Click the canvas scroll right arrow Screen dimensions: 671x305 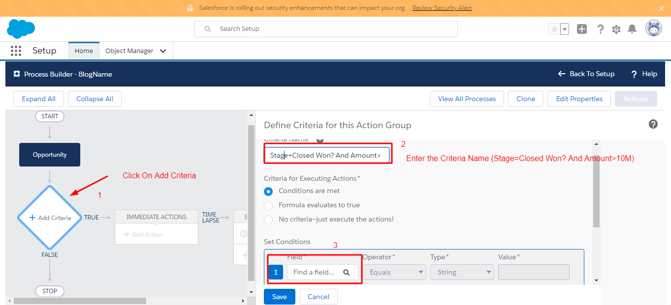243,301
